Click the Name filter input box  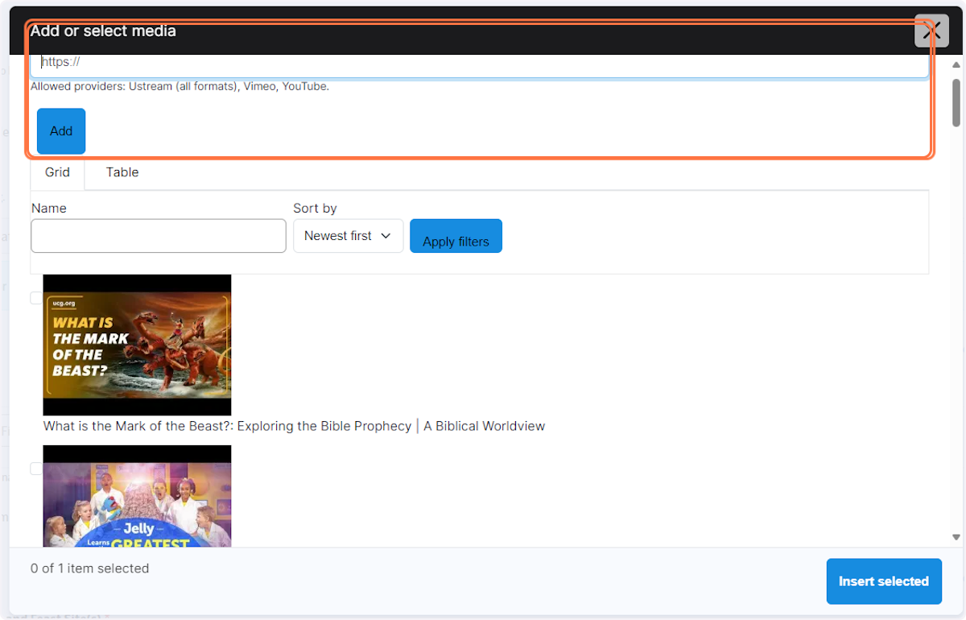click(158, 235)
